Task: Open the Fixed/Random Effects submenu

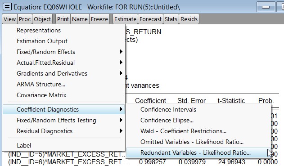Action: click(63, 52)
